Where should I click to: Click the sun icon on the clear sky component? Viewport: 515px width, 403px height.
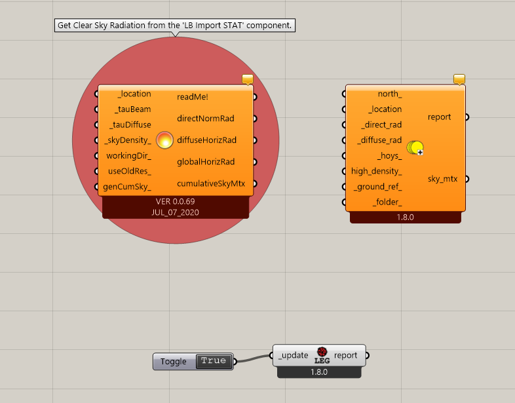[164, 140]
